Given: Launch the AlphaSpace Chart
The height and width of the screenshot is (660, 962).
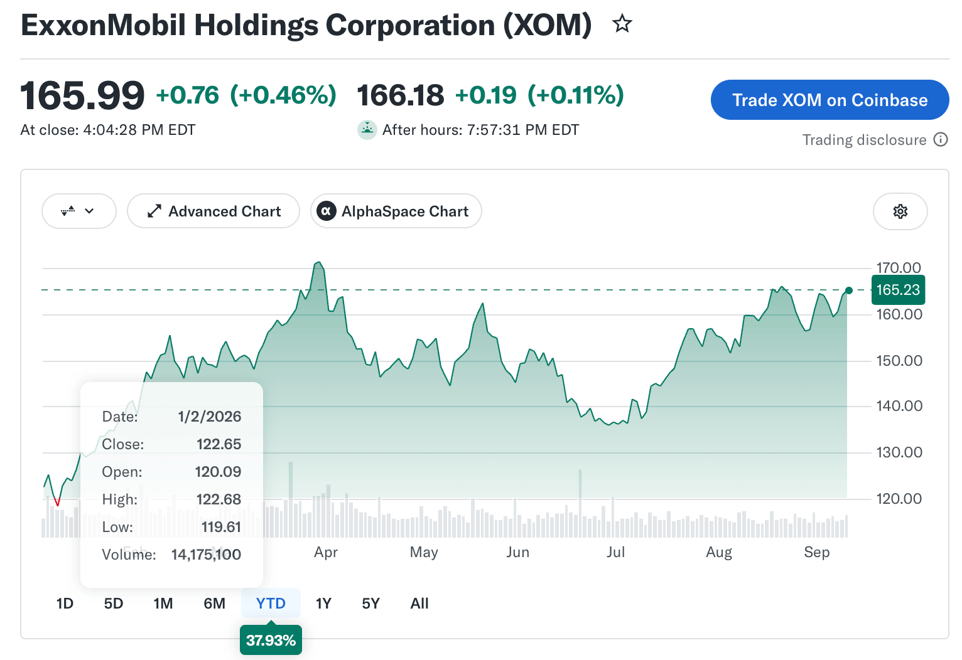Looking at the screenshot, I should tap(396, 211).
